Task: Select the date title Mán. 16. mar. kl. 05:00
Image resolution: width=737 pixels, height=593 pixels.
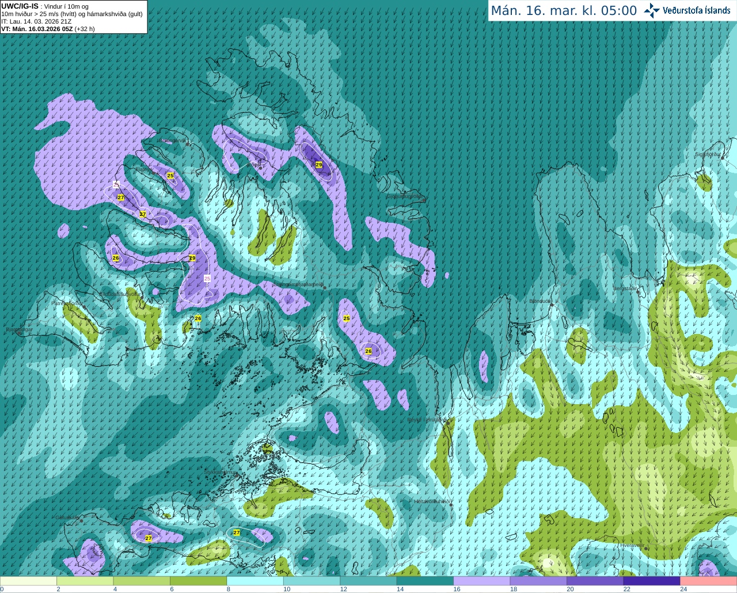Action: click(564, 11)
